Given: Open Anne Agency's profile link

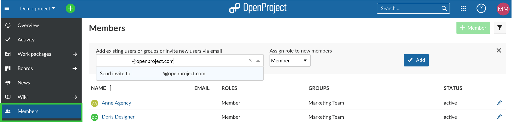Looking at the screenshot, I should pyautogui.click(x=116, y=103).
